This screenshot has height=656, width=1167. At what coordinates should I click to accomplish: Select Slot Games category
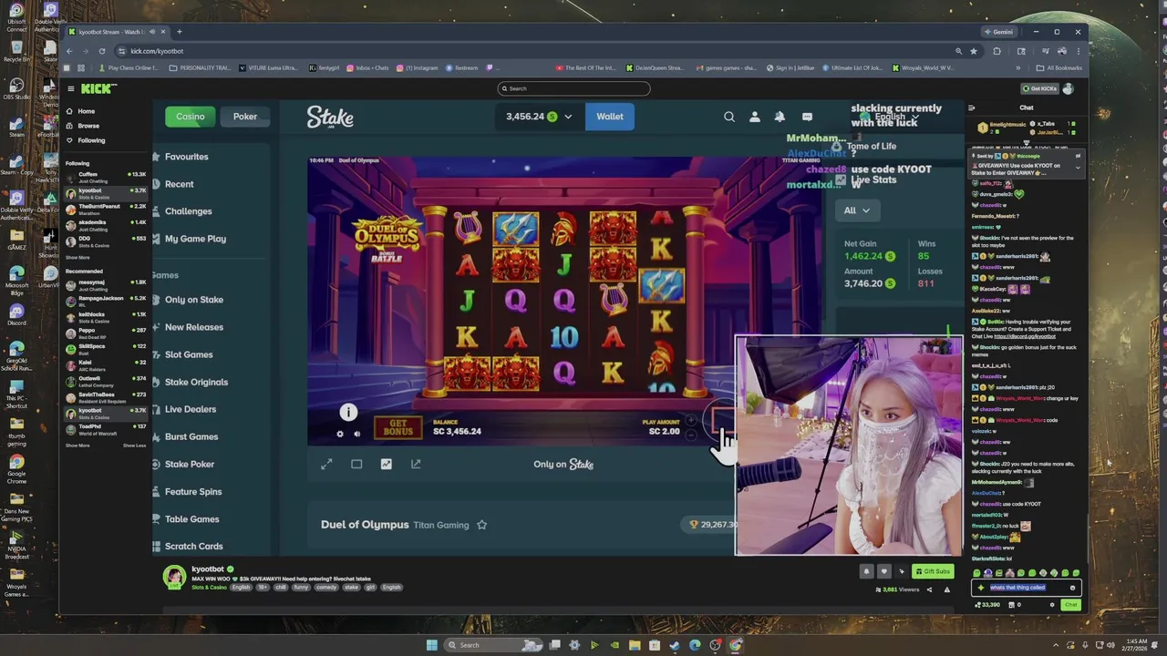[x=189, y=354]
